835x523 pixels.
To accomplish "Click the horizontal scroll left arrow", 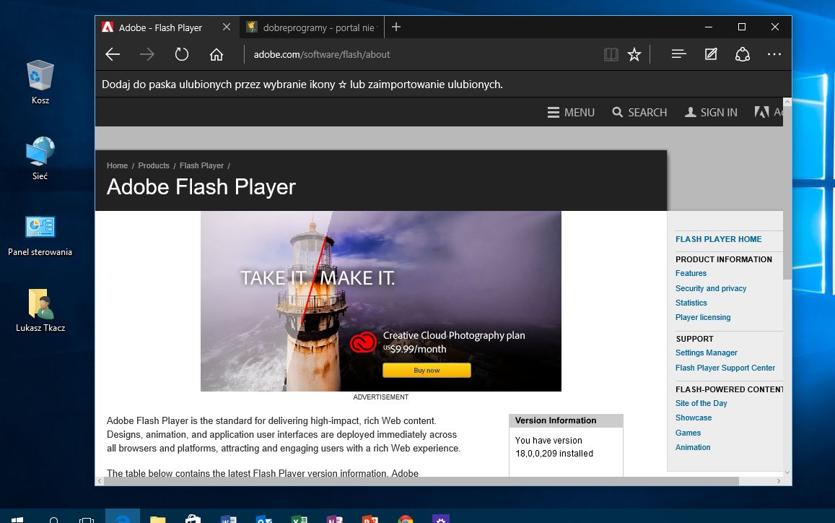I will click(100, 481).
